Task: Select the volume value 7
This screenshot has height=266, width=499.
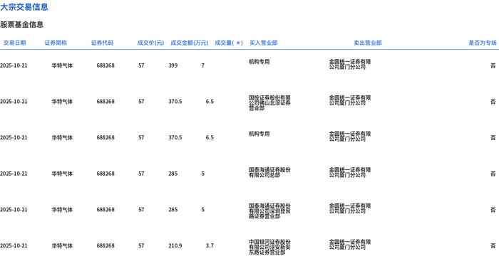Action: (202, 65)
